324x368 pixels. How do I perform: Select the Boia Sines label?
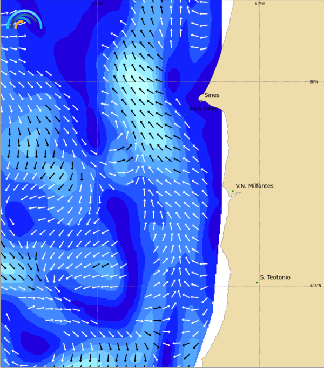[203, 108]
